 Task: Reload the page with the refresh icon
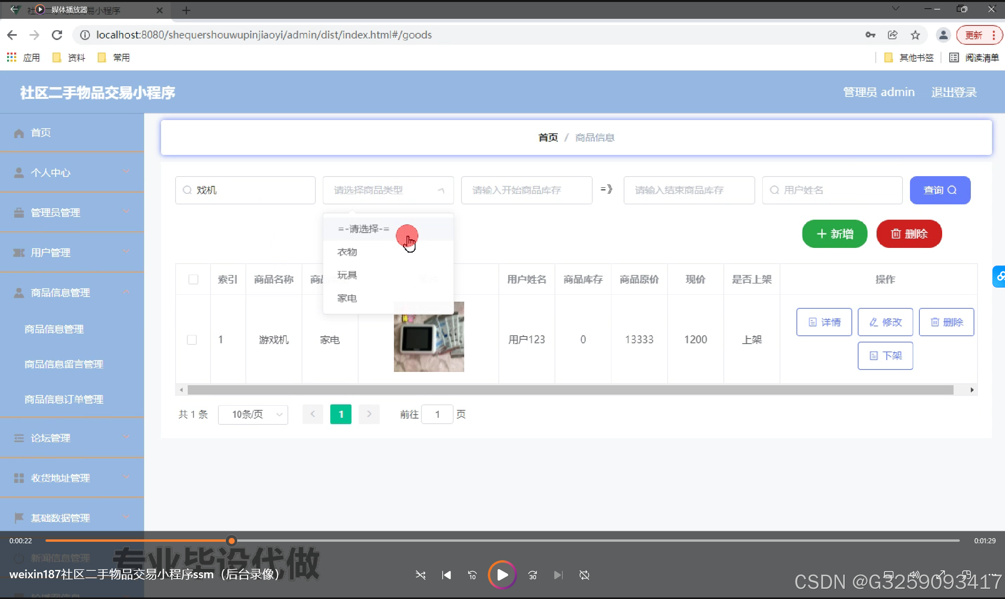57,35
